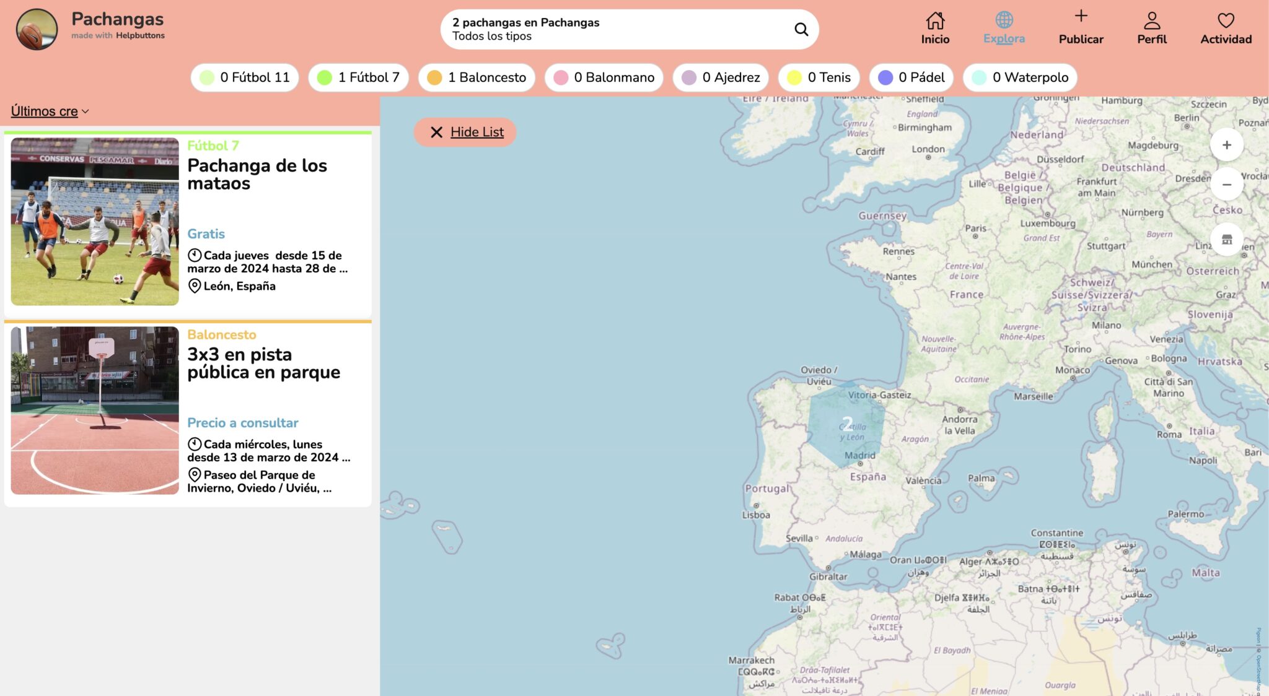The image size is (1269, 696).
Task: Click the 3x3 en pista pública thumbnail
Action: 94,410
